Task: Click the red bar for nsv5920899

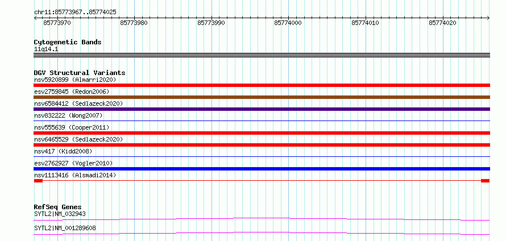Action: tap(262, 85)
